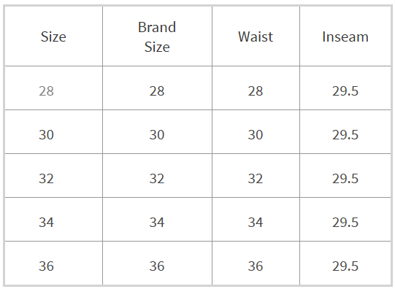Image resolution: width=395 pixels, height=289 pixels.
Task: Select the grayed-out size 28 cell
Action: tap(46, 91)
